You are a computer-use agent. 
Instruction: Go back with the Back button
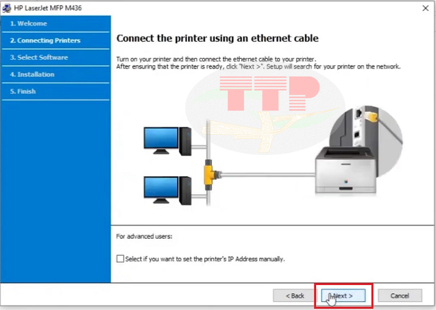[x=295, y=295]
